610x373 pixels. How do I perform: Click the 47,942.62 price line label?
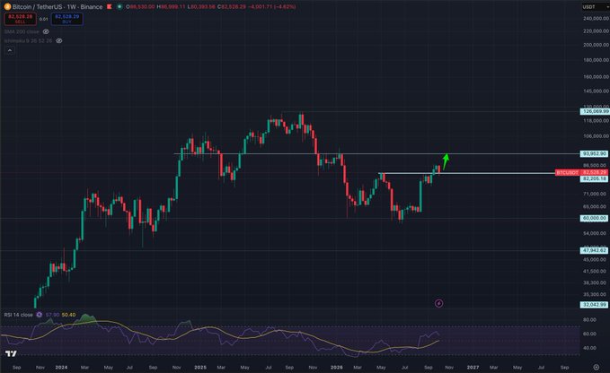[x=595, y=250]
